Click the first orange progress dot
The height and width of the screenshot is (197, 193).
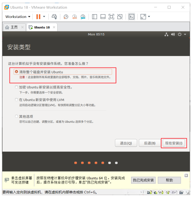[76, 163]
